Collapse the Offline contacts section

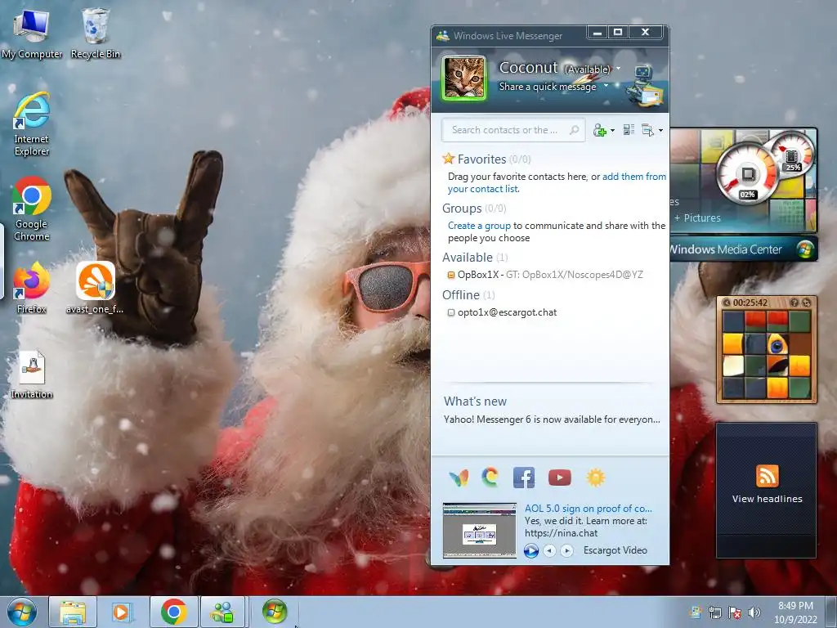[x=468, y=294]
